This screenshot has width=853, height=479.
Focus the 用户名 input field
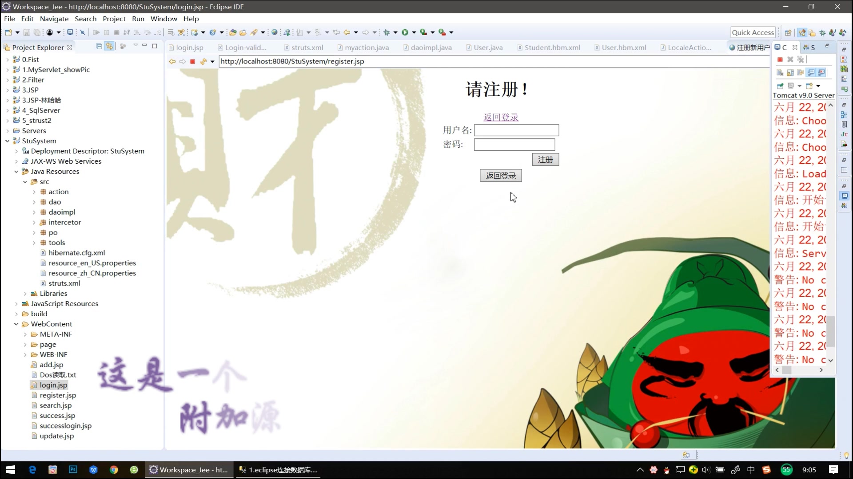click(516, 130)
